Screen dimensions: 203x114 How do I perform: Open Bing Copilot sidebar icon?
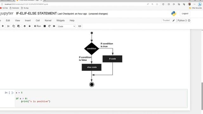pyautogui.click(x=200, y=4)
